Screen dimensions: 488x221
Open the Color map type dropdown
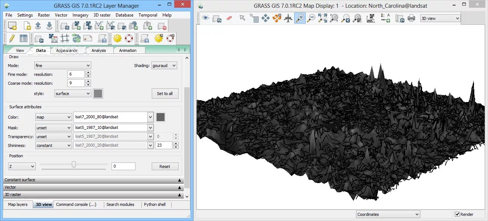pos(53,117)
